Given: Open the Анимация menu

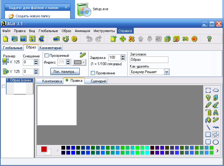Looking at the screenshot, I should [x=82, y=31].
